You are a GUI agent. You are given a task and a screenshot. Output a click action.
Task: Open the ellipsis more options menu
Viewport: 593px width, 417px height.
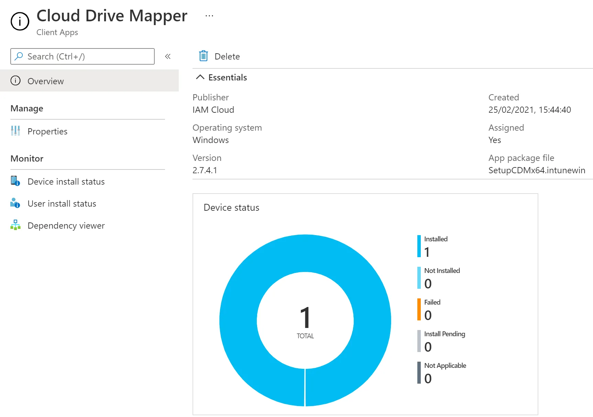[x=209, y=16]
